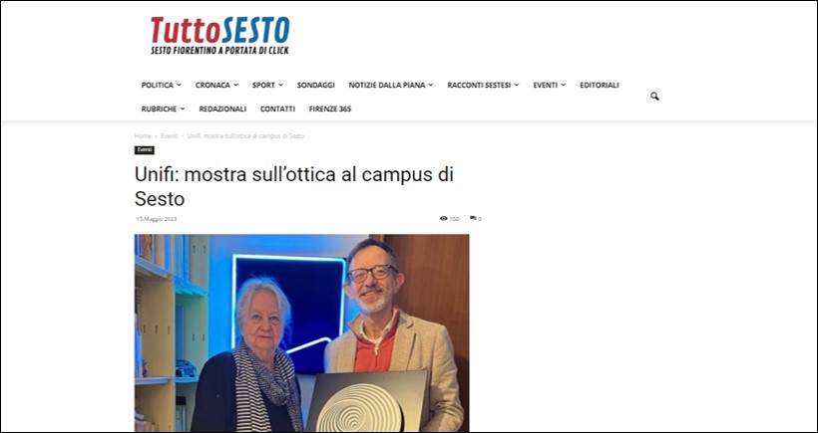Click the Eventi breadcrumb link
Image resolution: width=818 pixels, height=433 pixels.
click(x=169, y=135)
